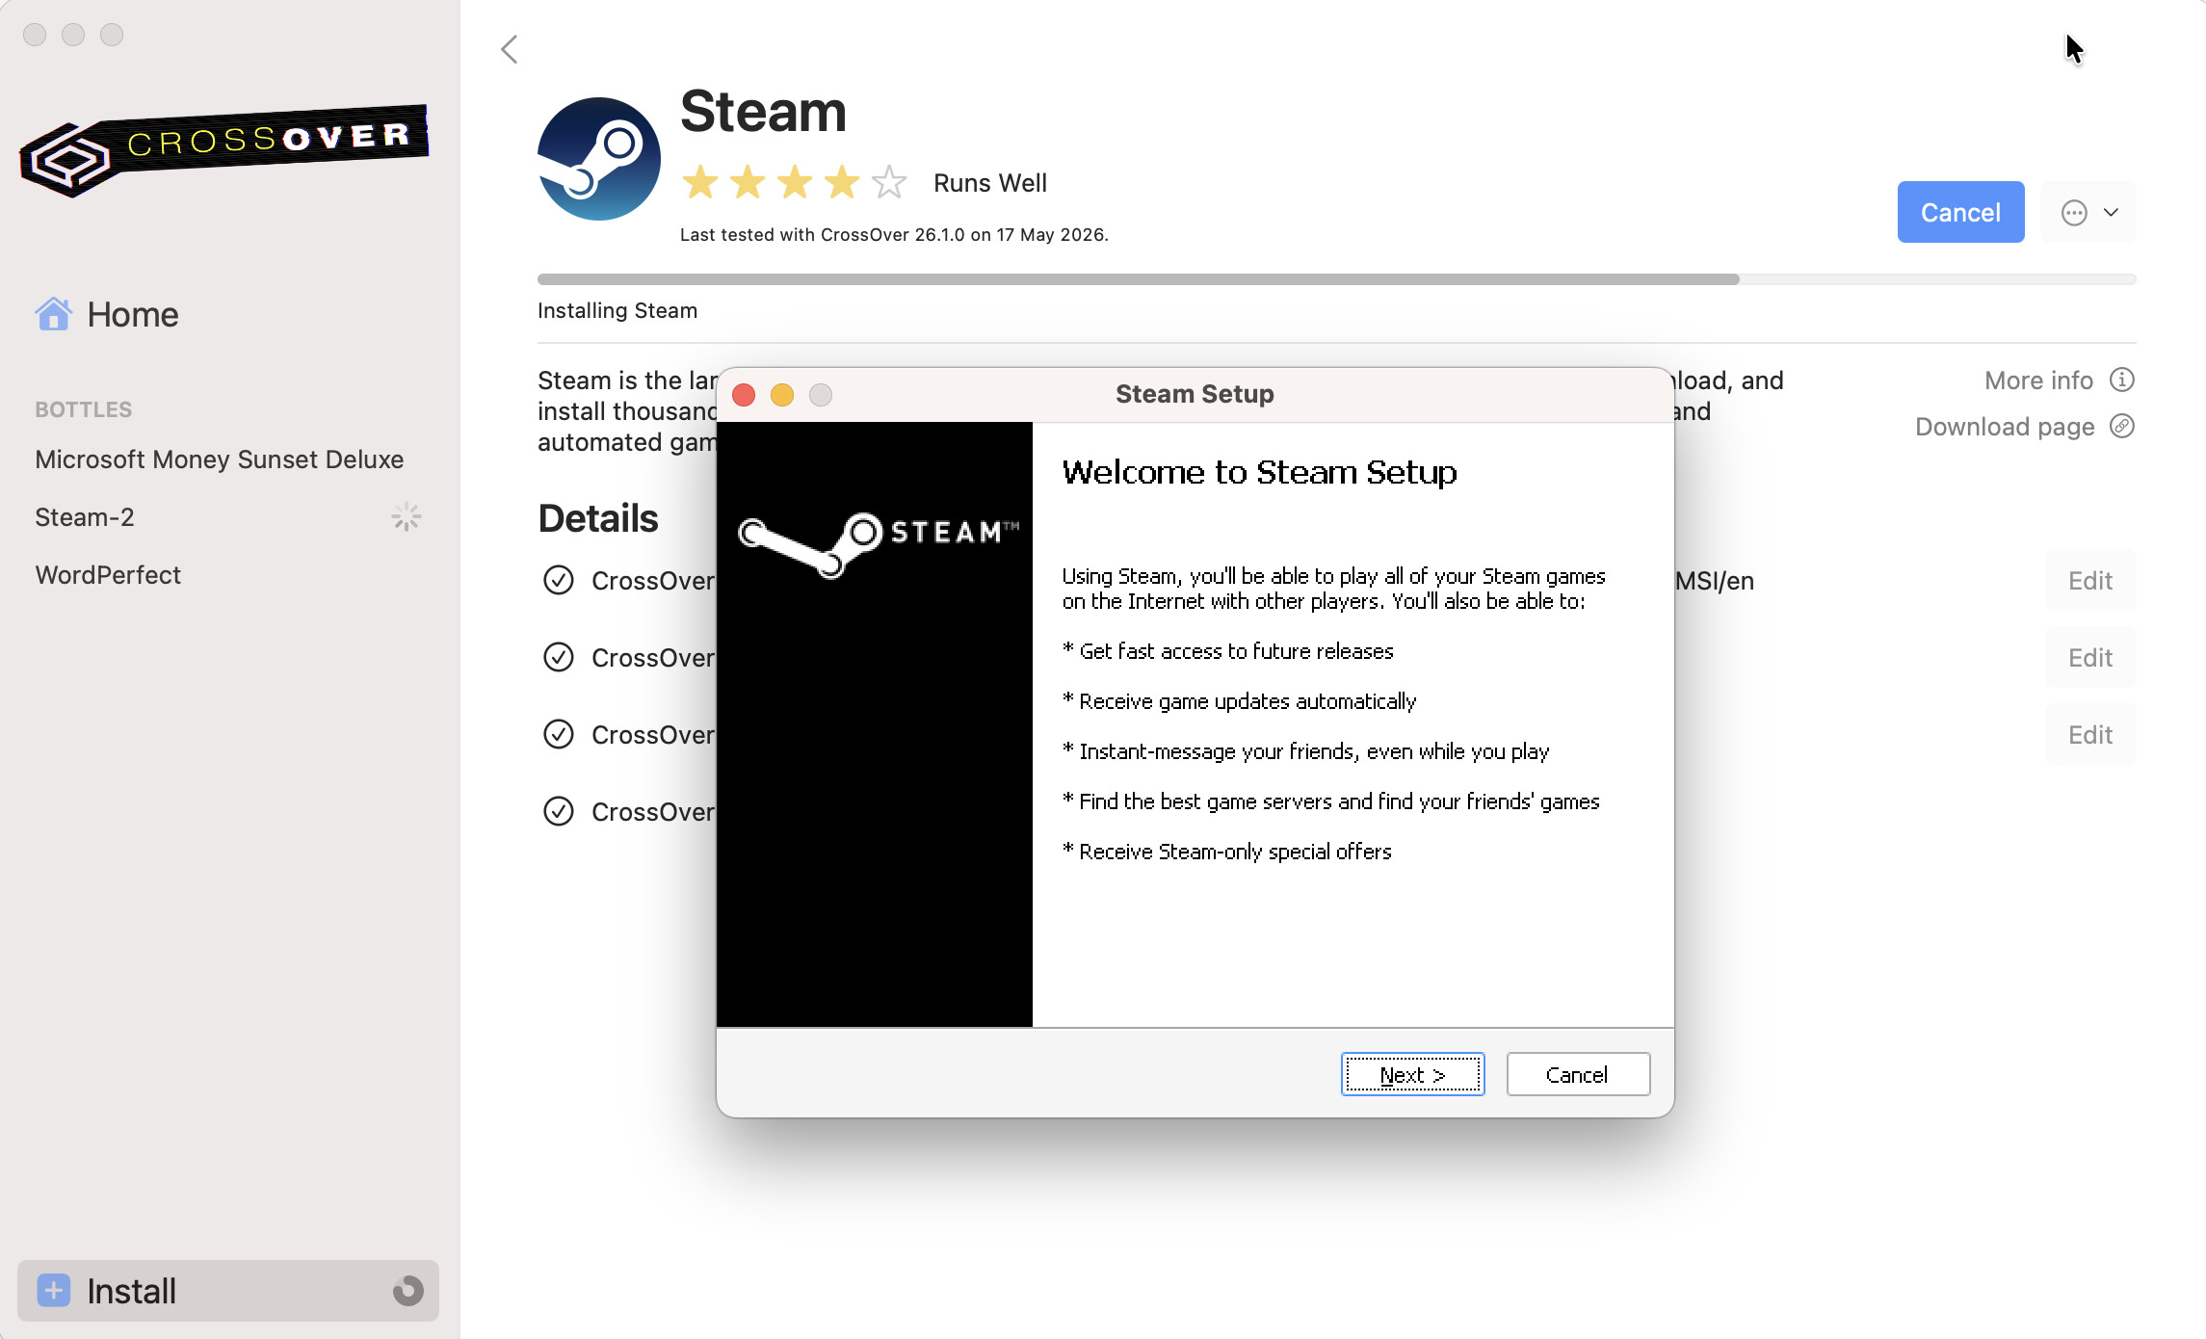Screen dimensions: 2206x1339
Task: Click the Install button in sidebar
Action: pos(228,1291)
